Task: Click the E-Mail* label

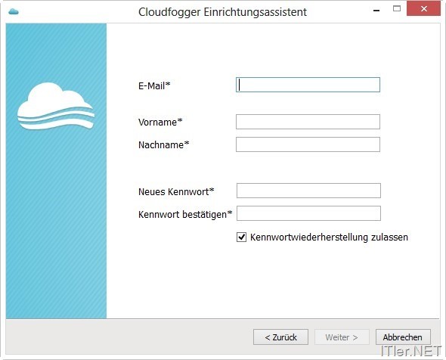Action: pyautogui.click(x=154, y=85)
